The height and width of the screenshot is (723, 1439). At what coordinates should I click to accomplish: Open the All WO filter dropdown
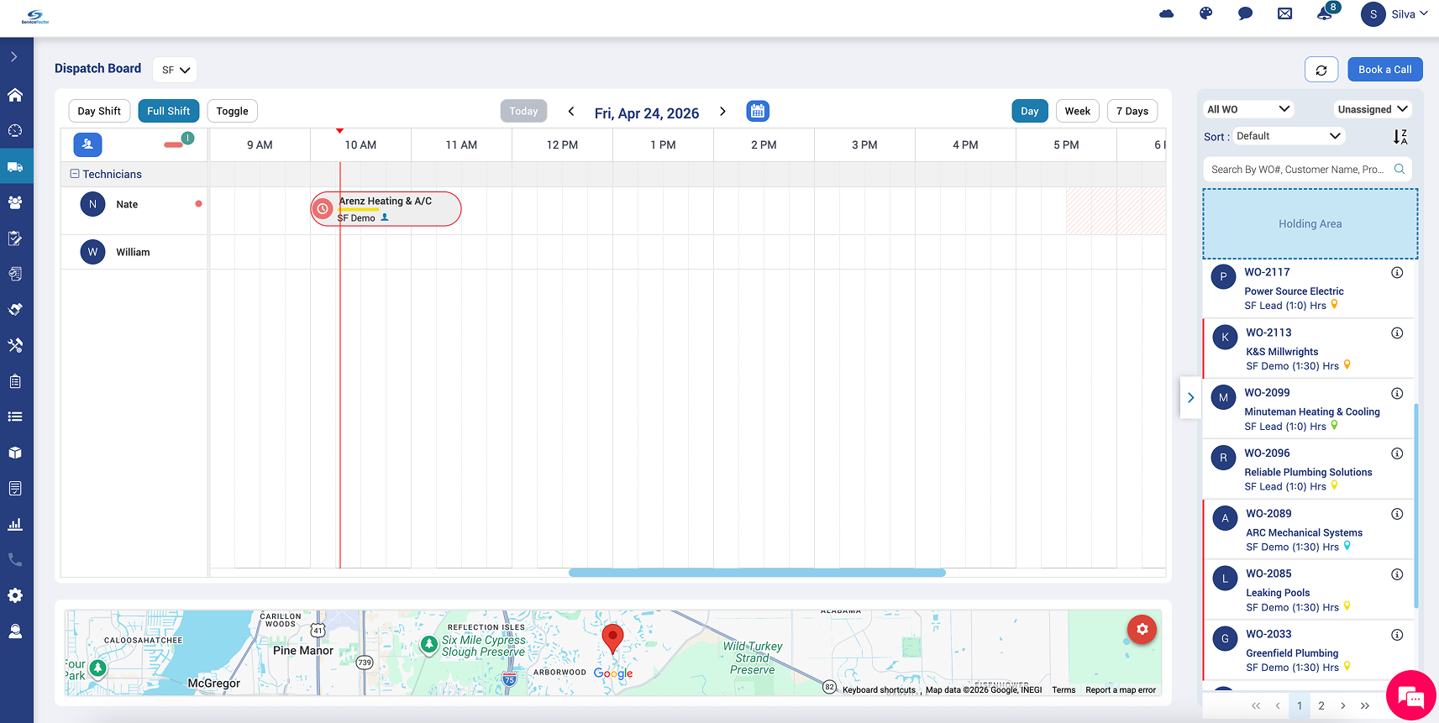tap(1247, 109)
